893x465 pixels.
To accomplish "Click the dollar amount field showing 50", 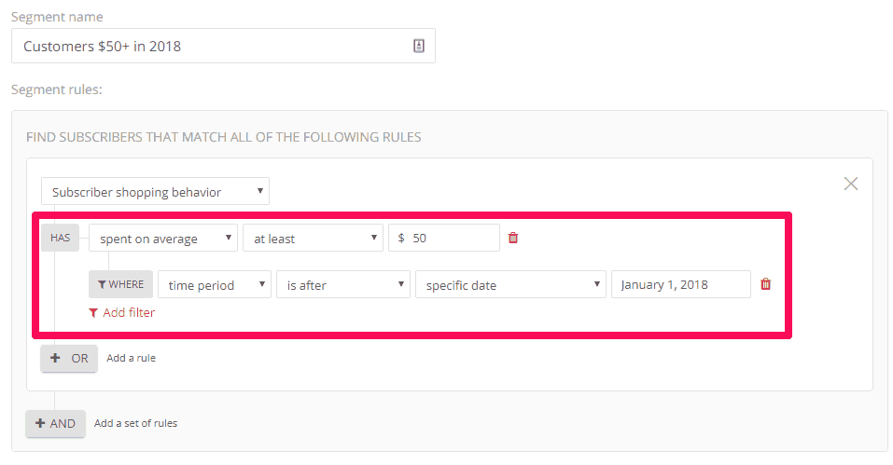I will pos(444,238).
